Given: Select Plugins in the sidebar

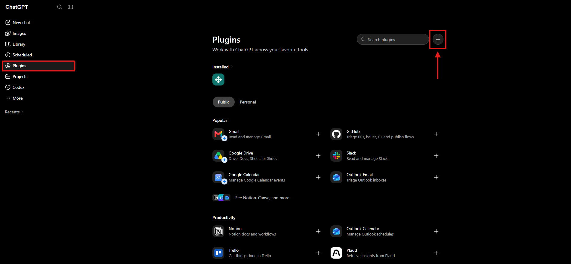Looking at the screenshot, I should [39, 66].
